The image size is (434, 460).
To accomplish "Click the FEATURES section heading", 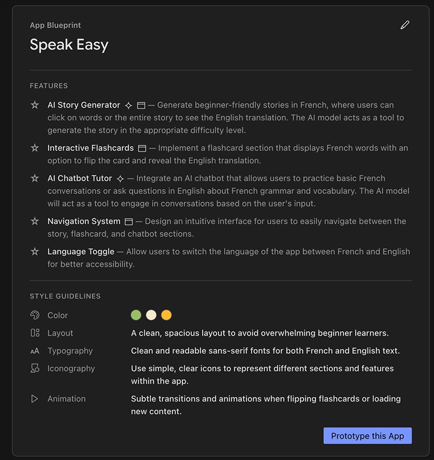I will [x=49, y=86].
